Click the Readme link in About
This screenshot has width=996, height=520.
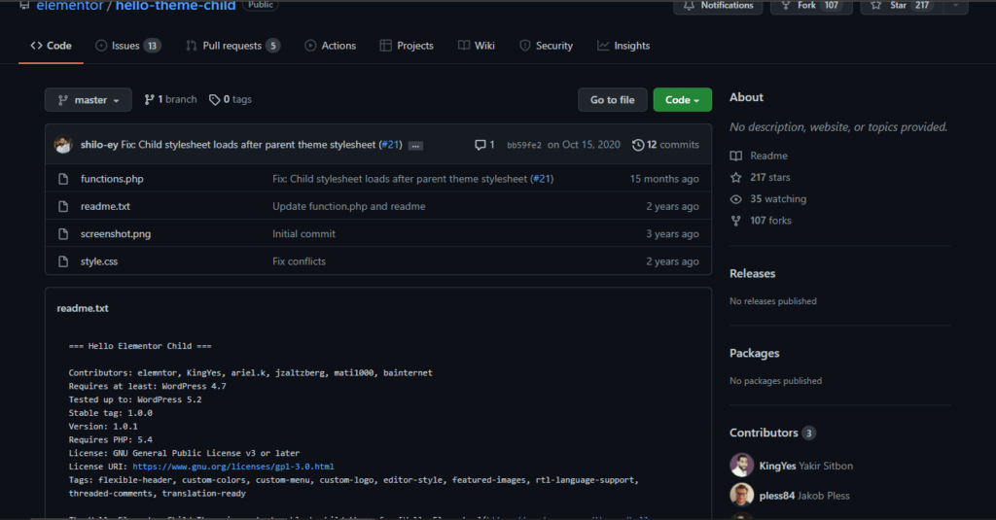(x=768, y=156)
